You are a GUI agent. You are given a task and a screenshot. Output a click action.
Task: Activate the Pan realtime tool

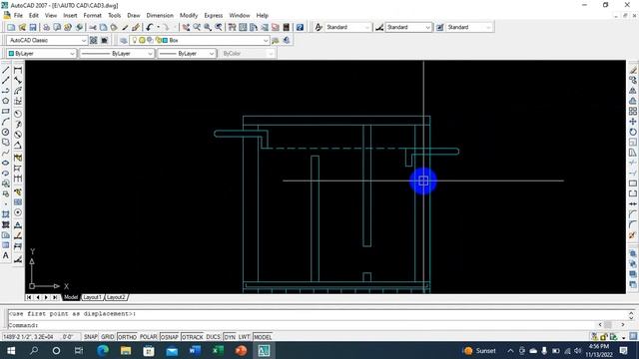[186, 27]
